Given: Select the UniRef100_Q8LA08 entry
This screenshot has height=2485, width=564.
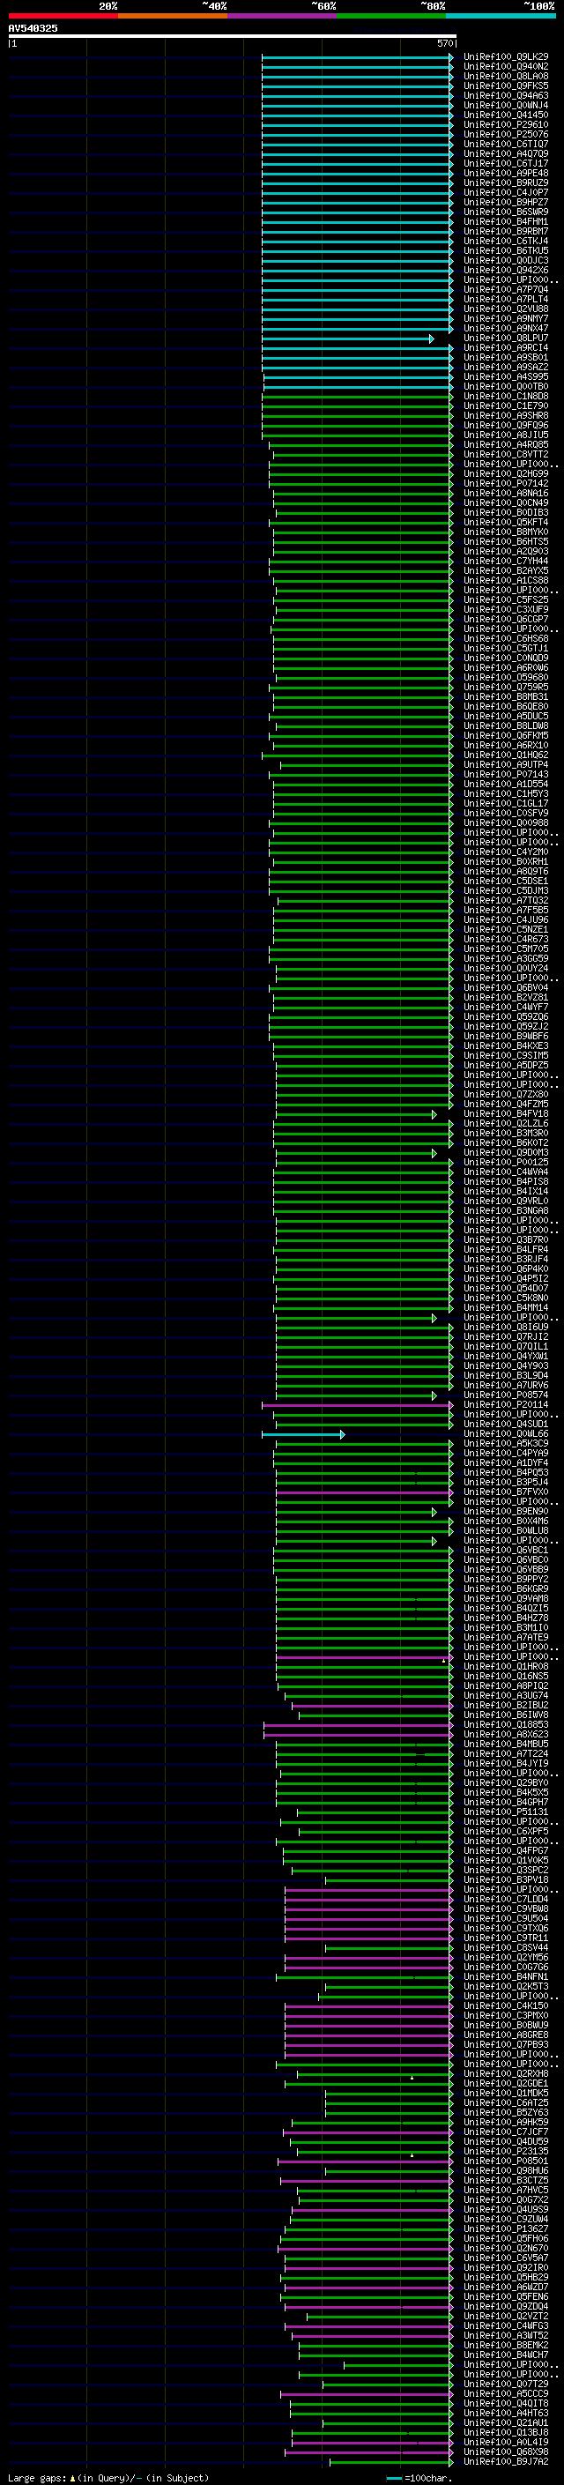Looking at the screenshot, I should click(505, 76).
